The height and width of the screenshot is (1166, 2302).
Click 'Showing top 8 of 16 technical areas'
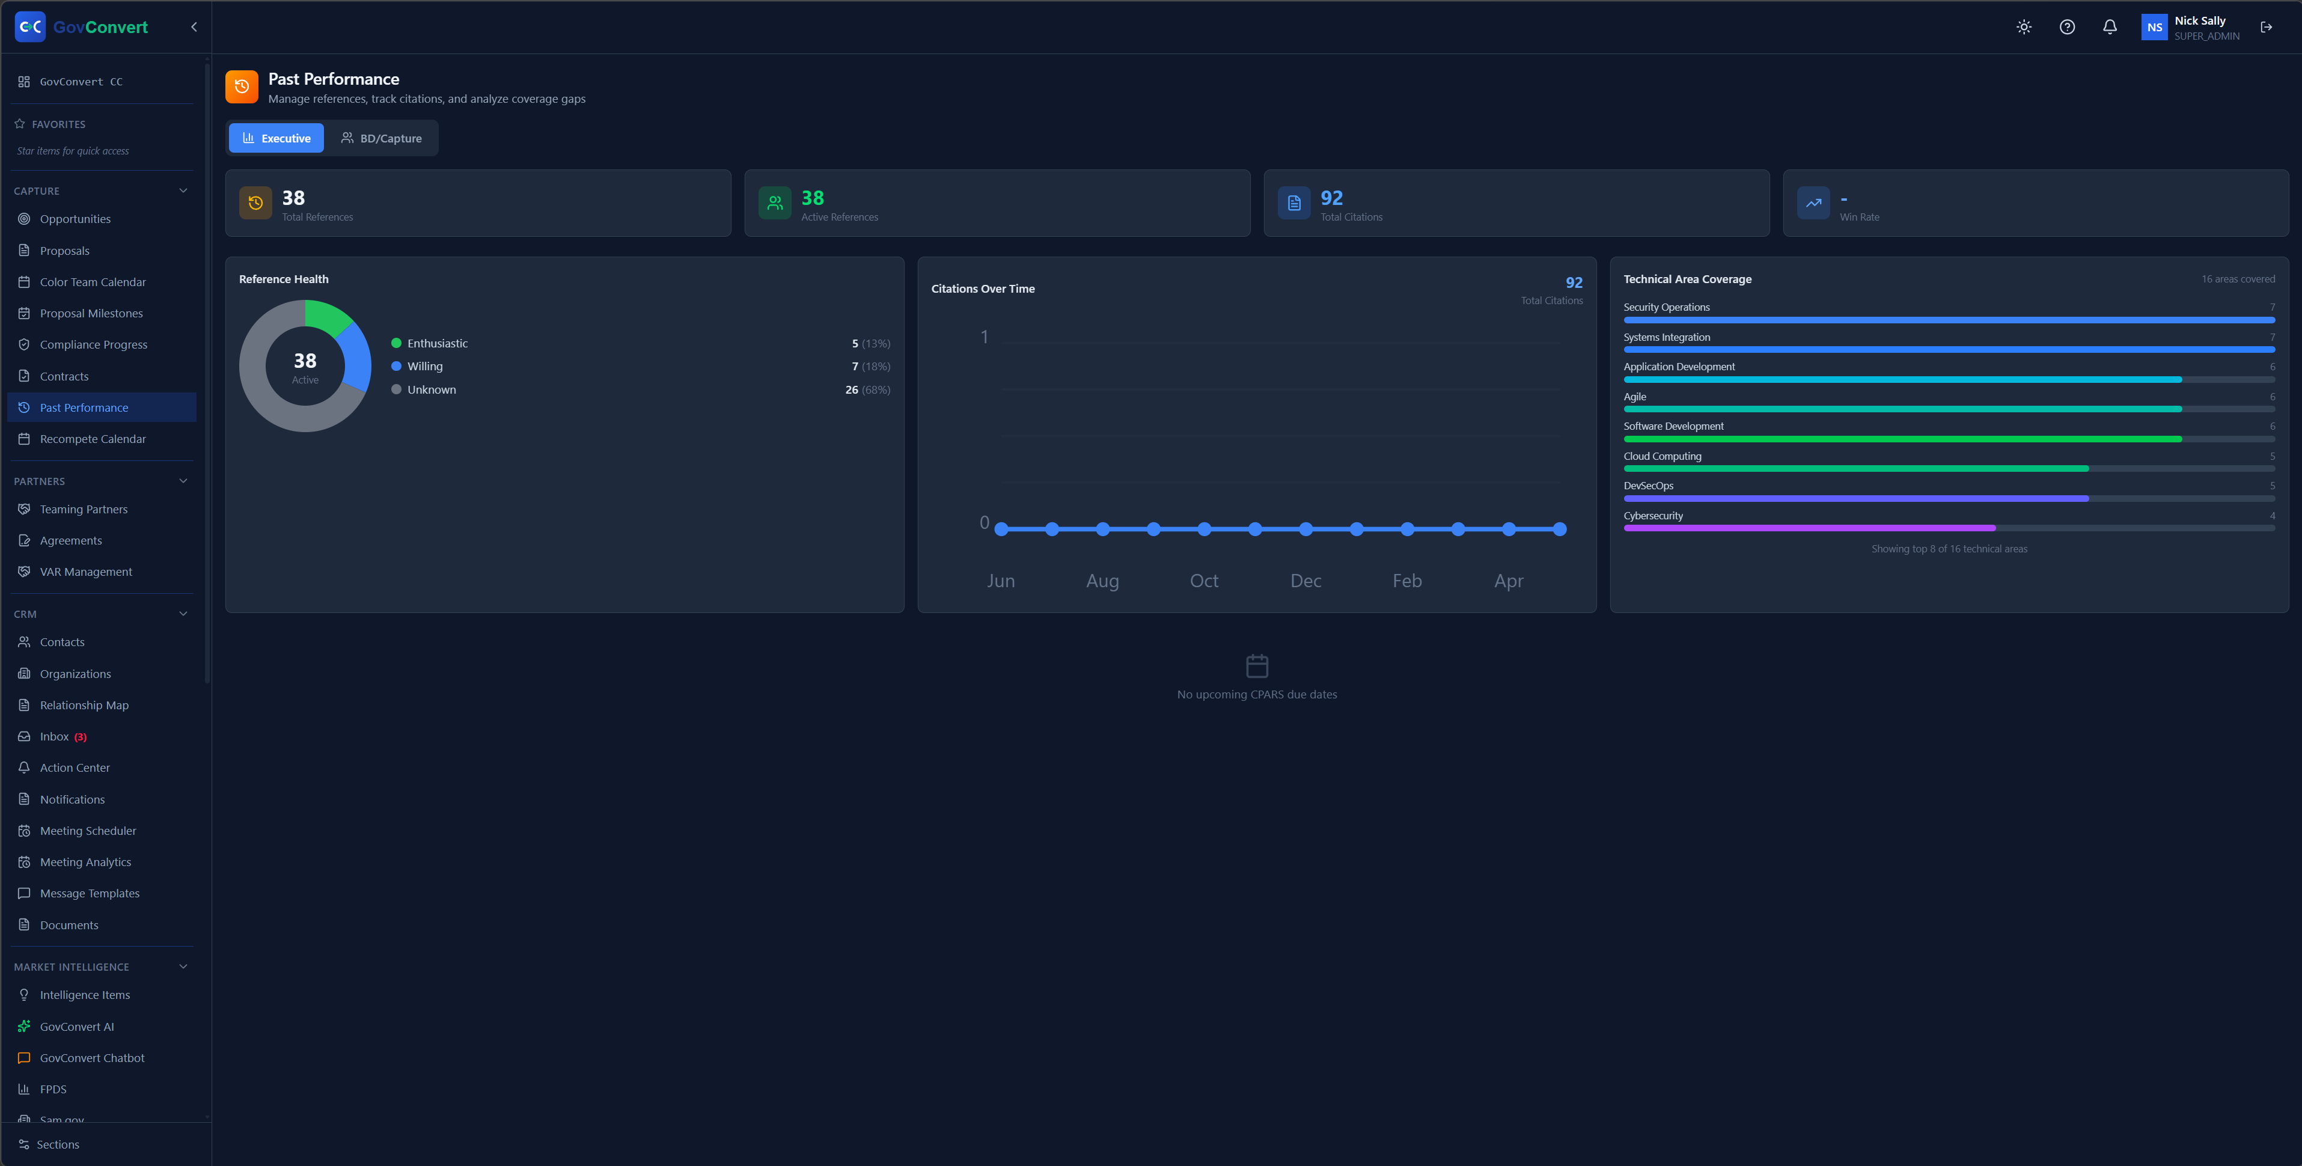1949,549
